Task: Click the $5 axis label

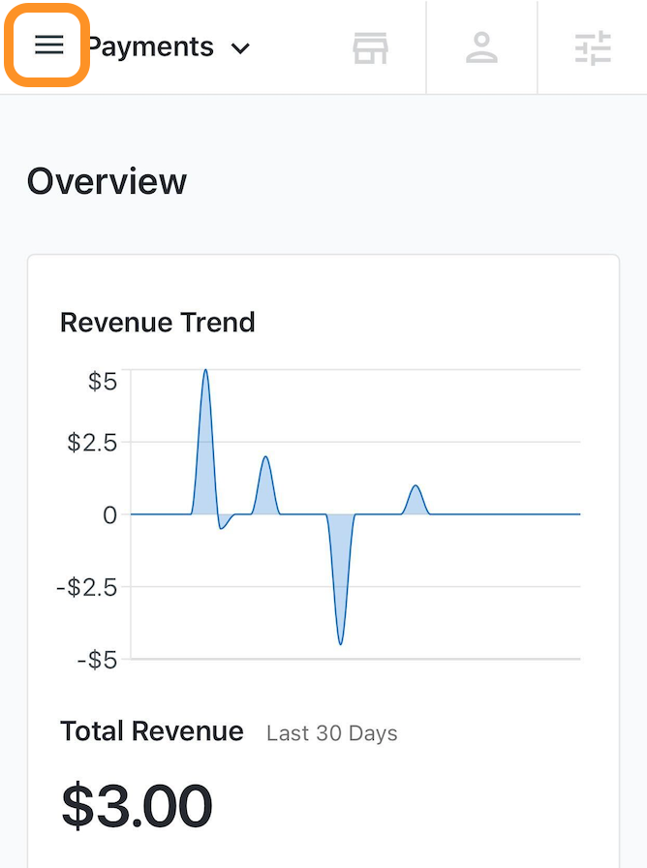Action: [103, 382]
